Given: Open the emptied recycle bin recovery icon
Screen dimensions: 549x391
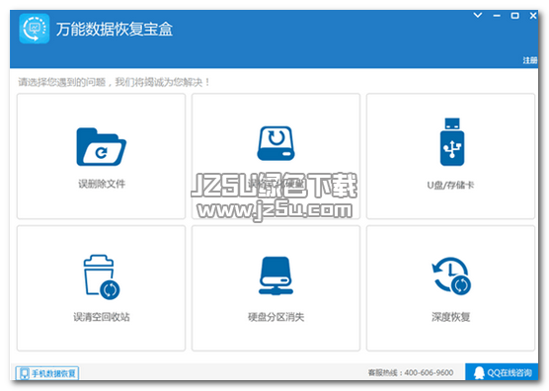Looking at the screenshot, I should tap(102, 276).
